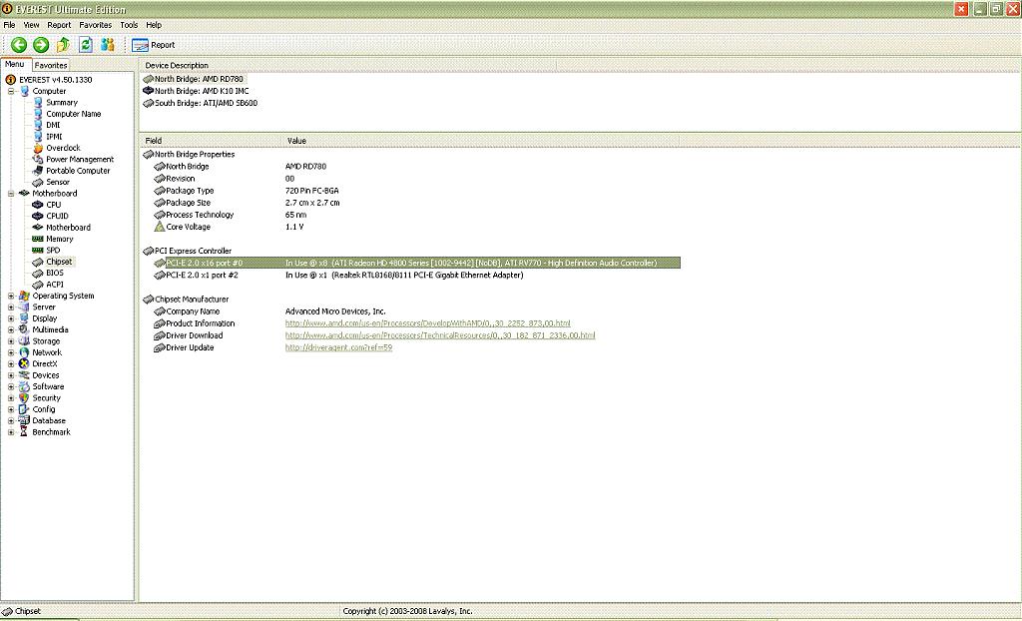The image size is (1022, 621).
Task: Open the Tools menu
Action: pyautogui.click(x=129, y=25)
